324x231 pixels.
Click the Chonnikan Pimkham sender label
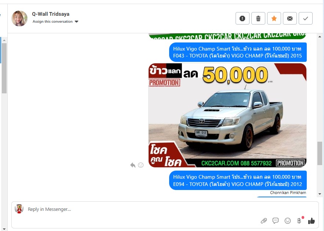point(288,193)
